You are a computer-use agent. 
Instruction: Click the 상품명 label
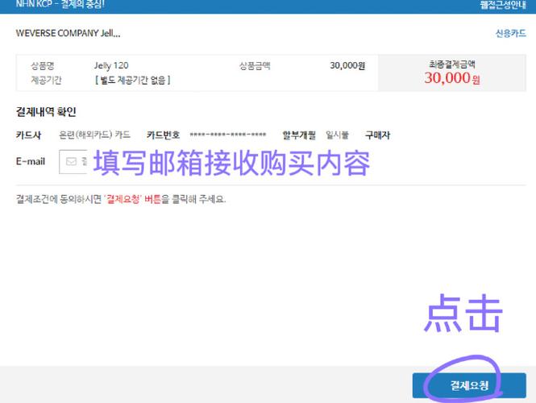point(43,65)
